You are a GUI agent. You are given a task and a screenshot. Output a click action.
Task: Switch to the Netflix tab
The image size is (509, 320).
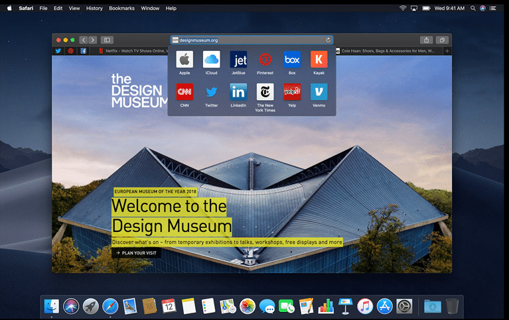point(133,50)
